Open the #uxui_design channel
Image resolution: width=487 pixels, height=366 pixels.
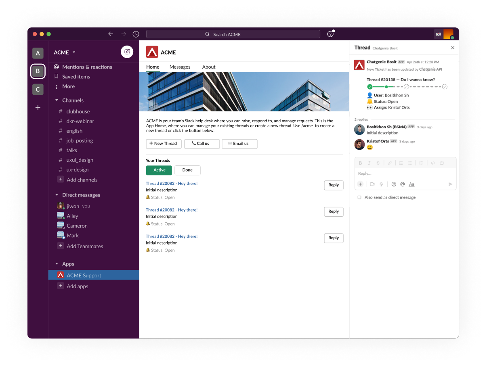[x=76, y=160]
